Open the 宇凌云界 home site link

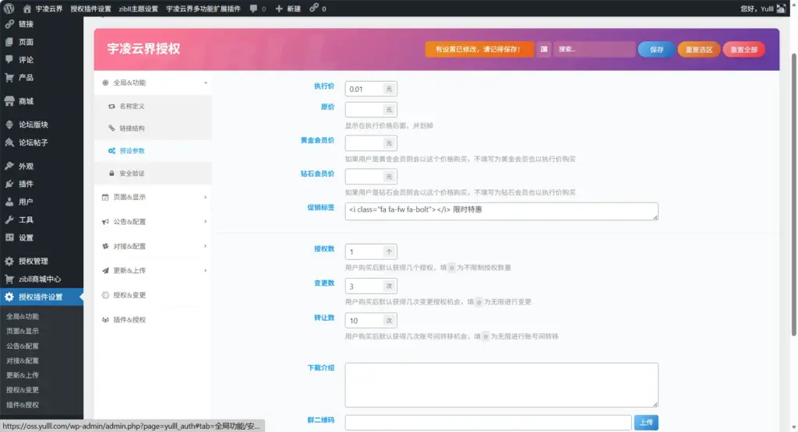pyautogui.click(x=43, y=9)
